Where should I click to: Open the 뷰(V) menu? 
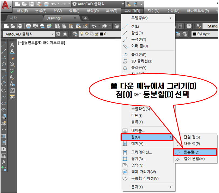(x=57, y=11)
